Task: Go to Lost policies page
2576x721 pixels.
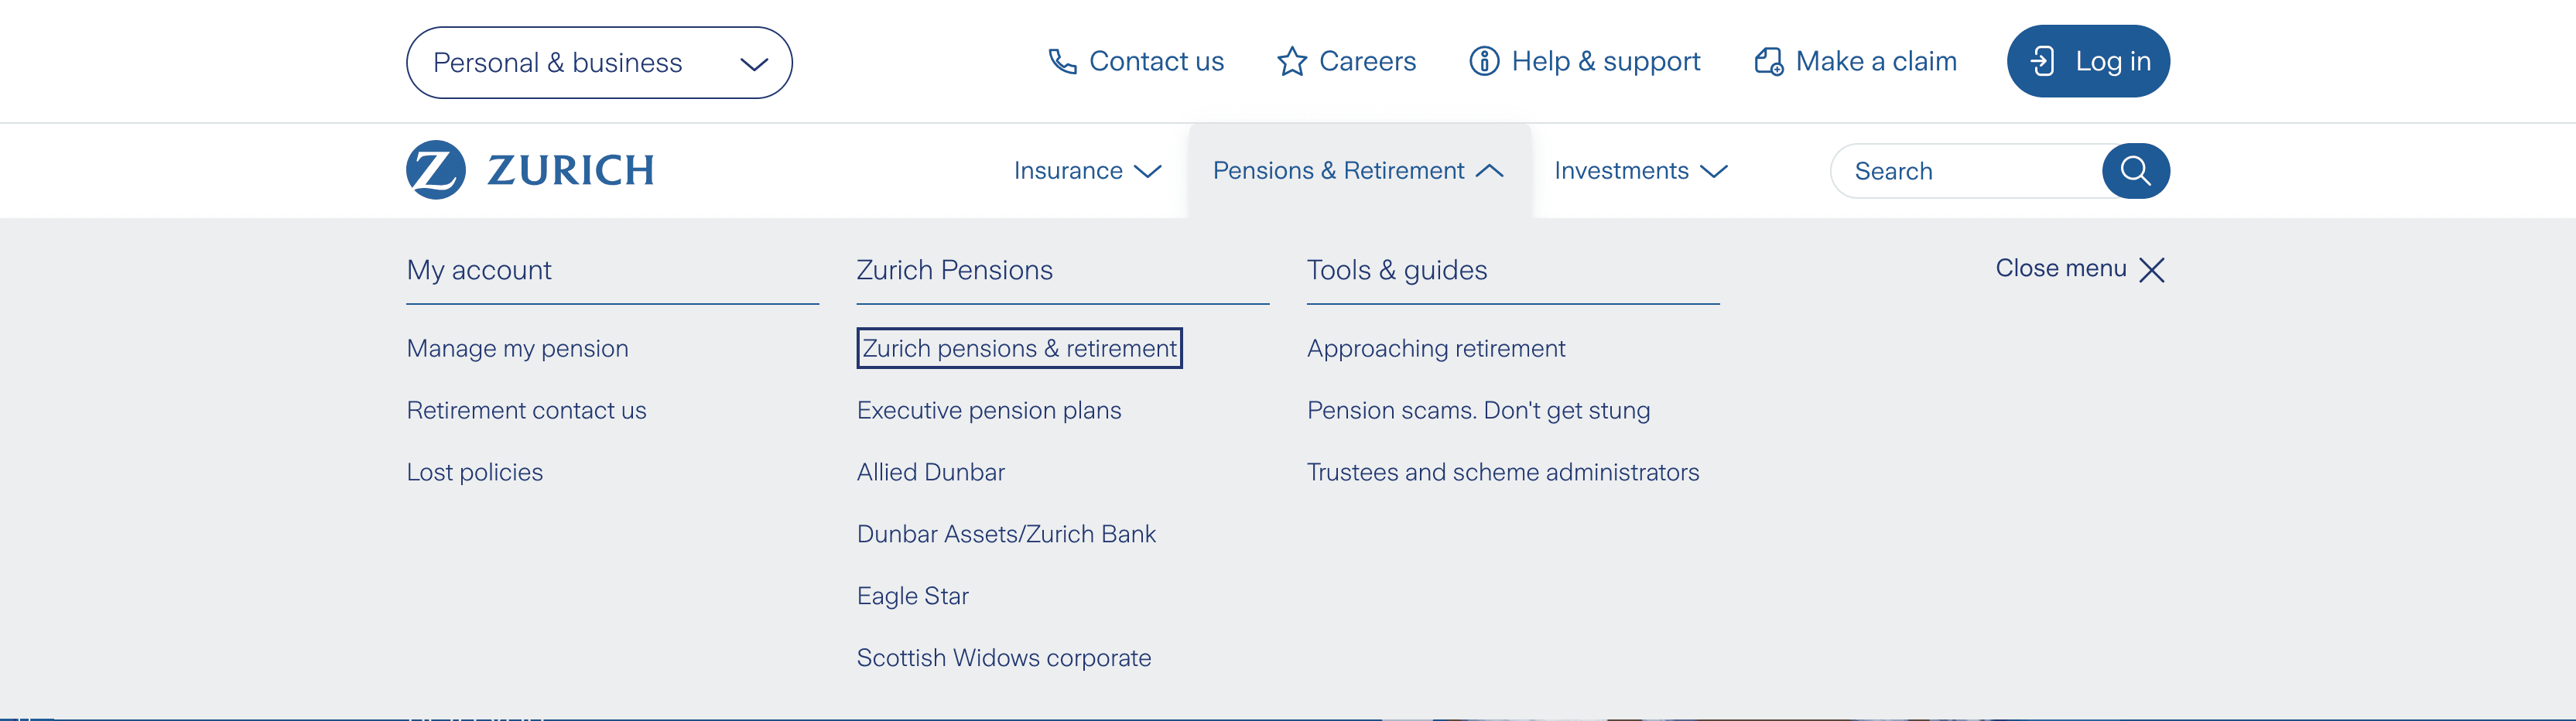Action: (x=474, y=472)
